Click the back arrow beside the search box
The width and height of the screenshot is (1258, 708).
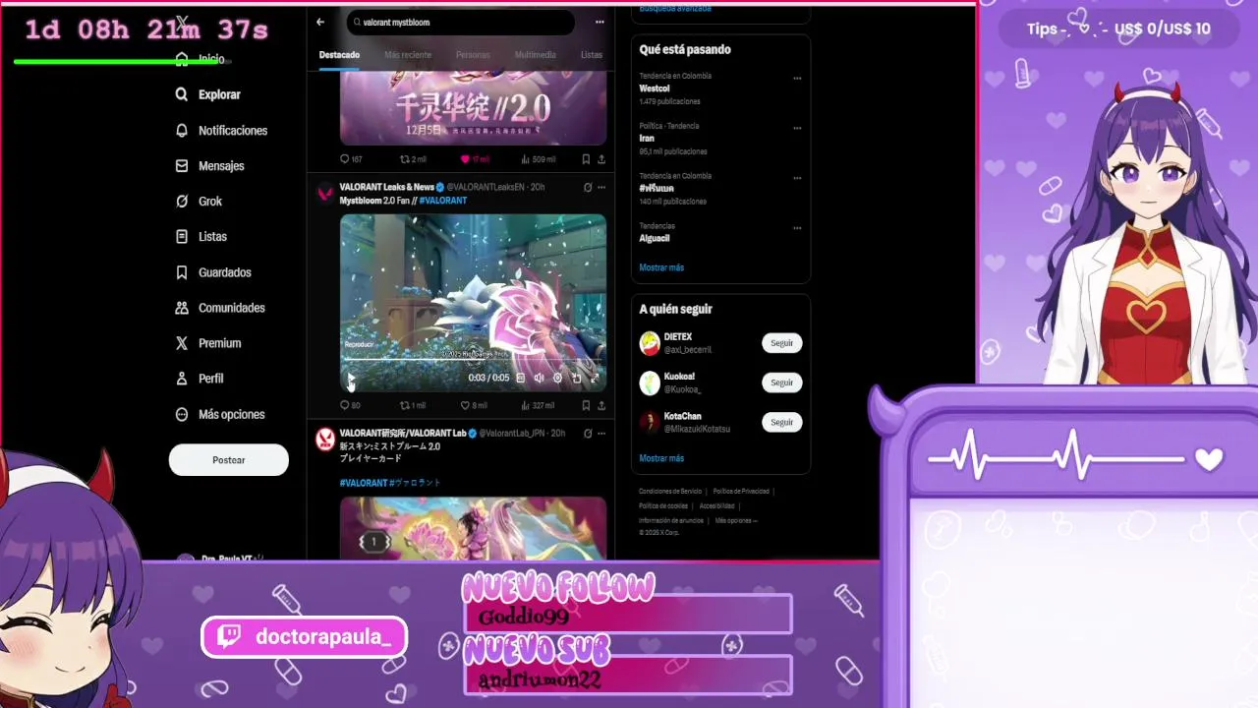[x=320, y=22]
